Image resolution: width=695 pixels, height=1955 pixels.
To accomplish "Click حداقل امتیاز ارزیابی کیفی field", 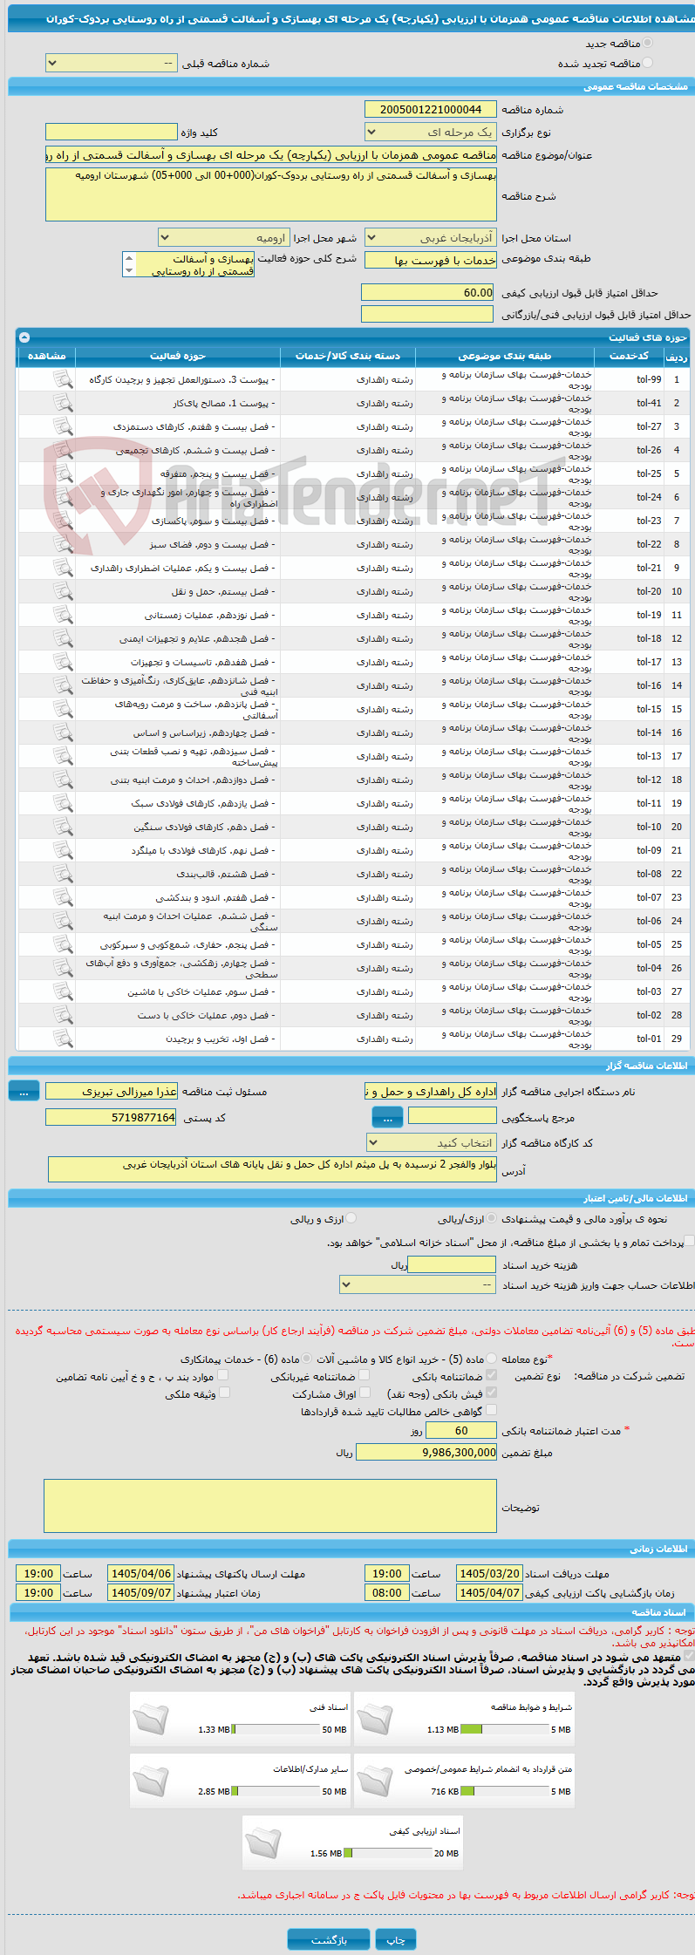I will click(427, 292).
